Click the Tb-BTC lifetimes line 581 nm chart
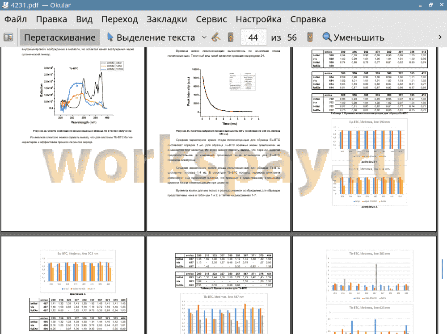The image size is (447, 334). tap(370, 276)
